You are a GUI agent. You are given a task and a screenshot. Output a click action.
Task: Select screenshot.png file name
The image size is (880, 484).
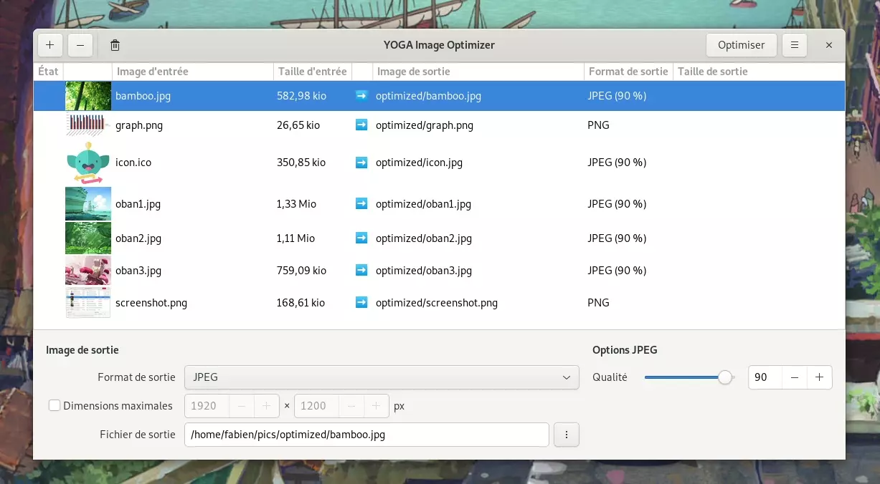[x=151, y=303]
